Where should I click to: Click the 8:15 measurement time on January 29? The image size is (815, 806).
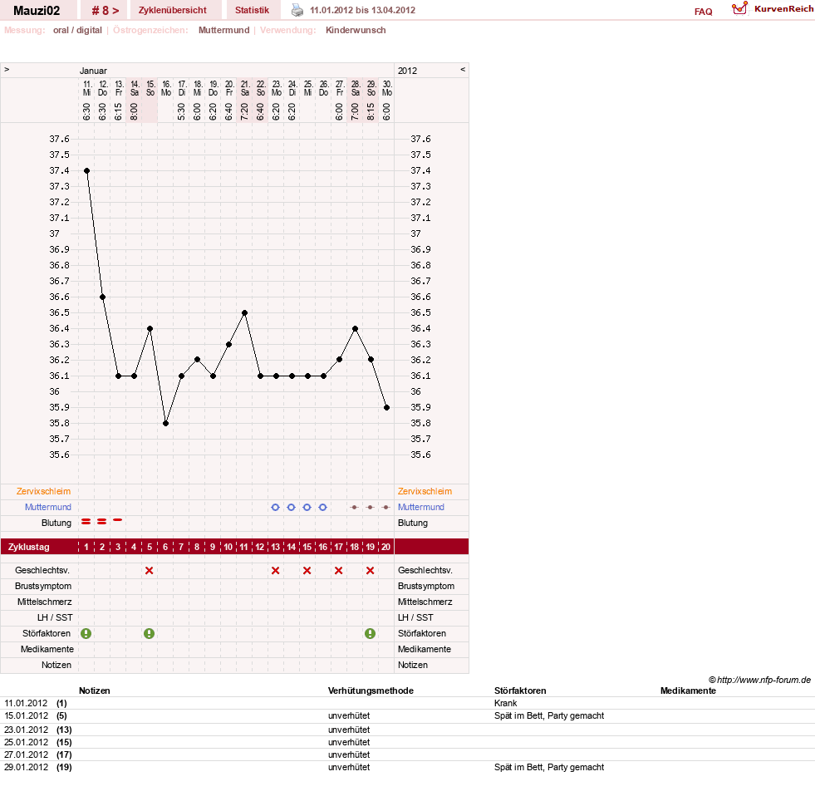[x=371, y=111]
